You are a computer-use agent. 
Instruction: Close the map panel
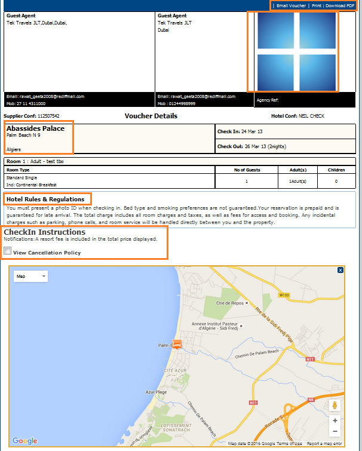pyautogui.click(x=340, y=270)
